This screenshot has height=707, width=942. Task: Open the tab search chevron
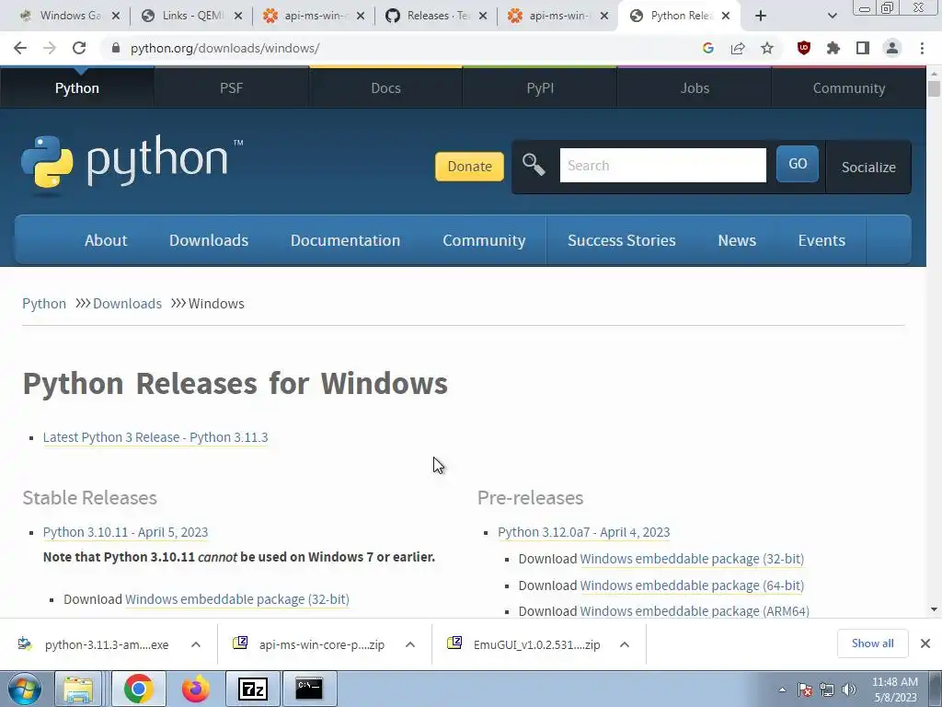[x=832, y=16]
